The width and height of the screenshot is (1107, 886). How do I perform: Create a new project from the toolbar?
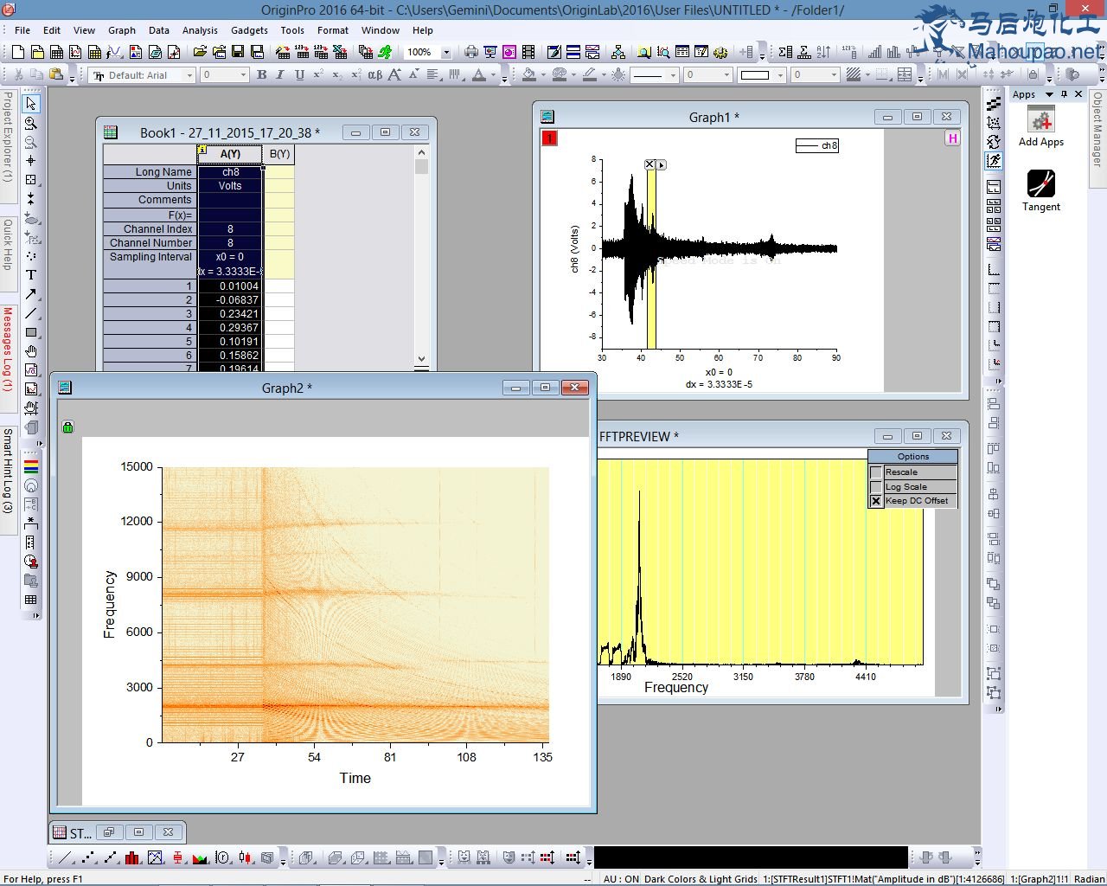coord(17,53)
